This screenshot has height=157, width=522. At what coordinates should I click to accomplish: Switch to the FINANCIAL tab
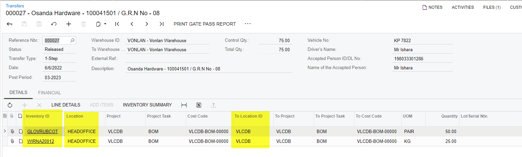49,93
